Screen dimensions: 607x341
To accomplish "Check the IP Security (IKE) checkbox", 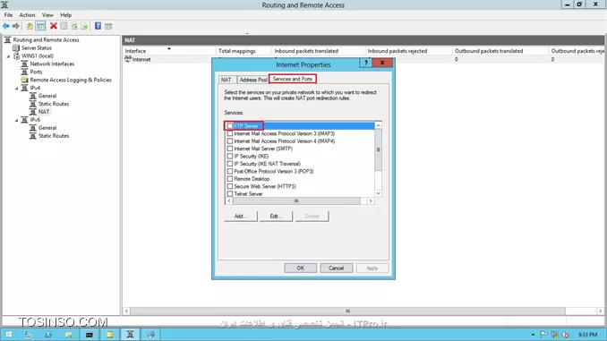I will point(230,156).
